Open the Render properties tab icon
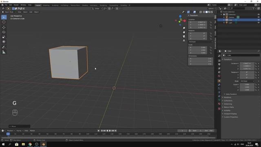This screenshot has width=261, height=147. coord(219,61)
